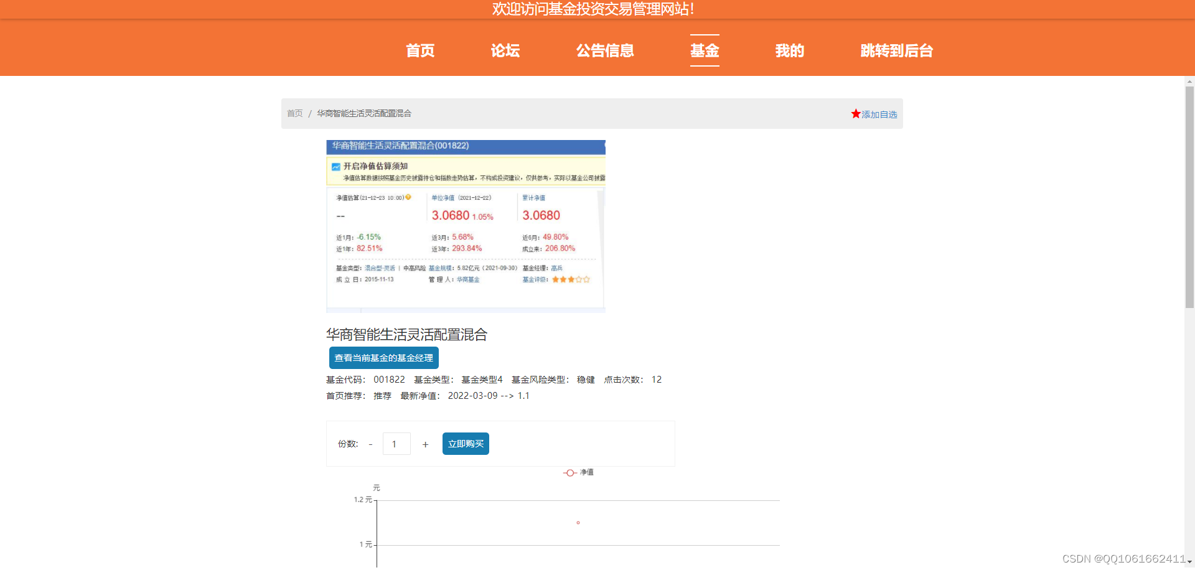The width and height of the screenshot is (1195, 570).
Task: Open the fund detail thumbnail image
Action: tap(466, 226)
